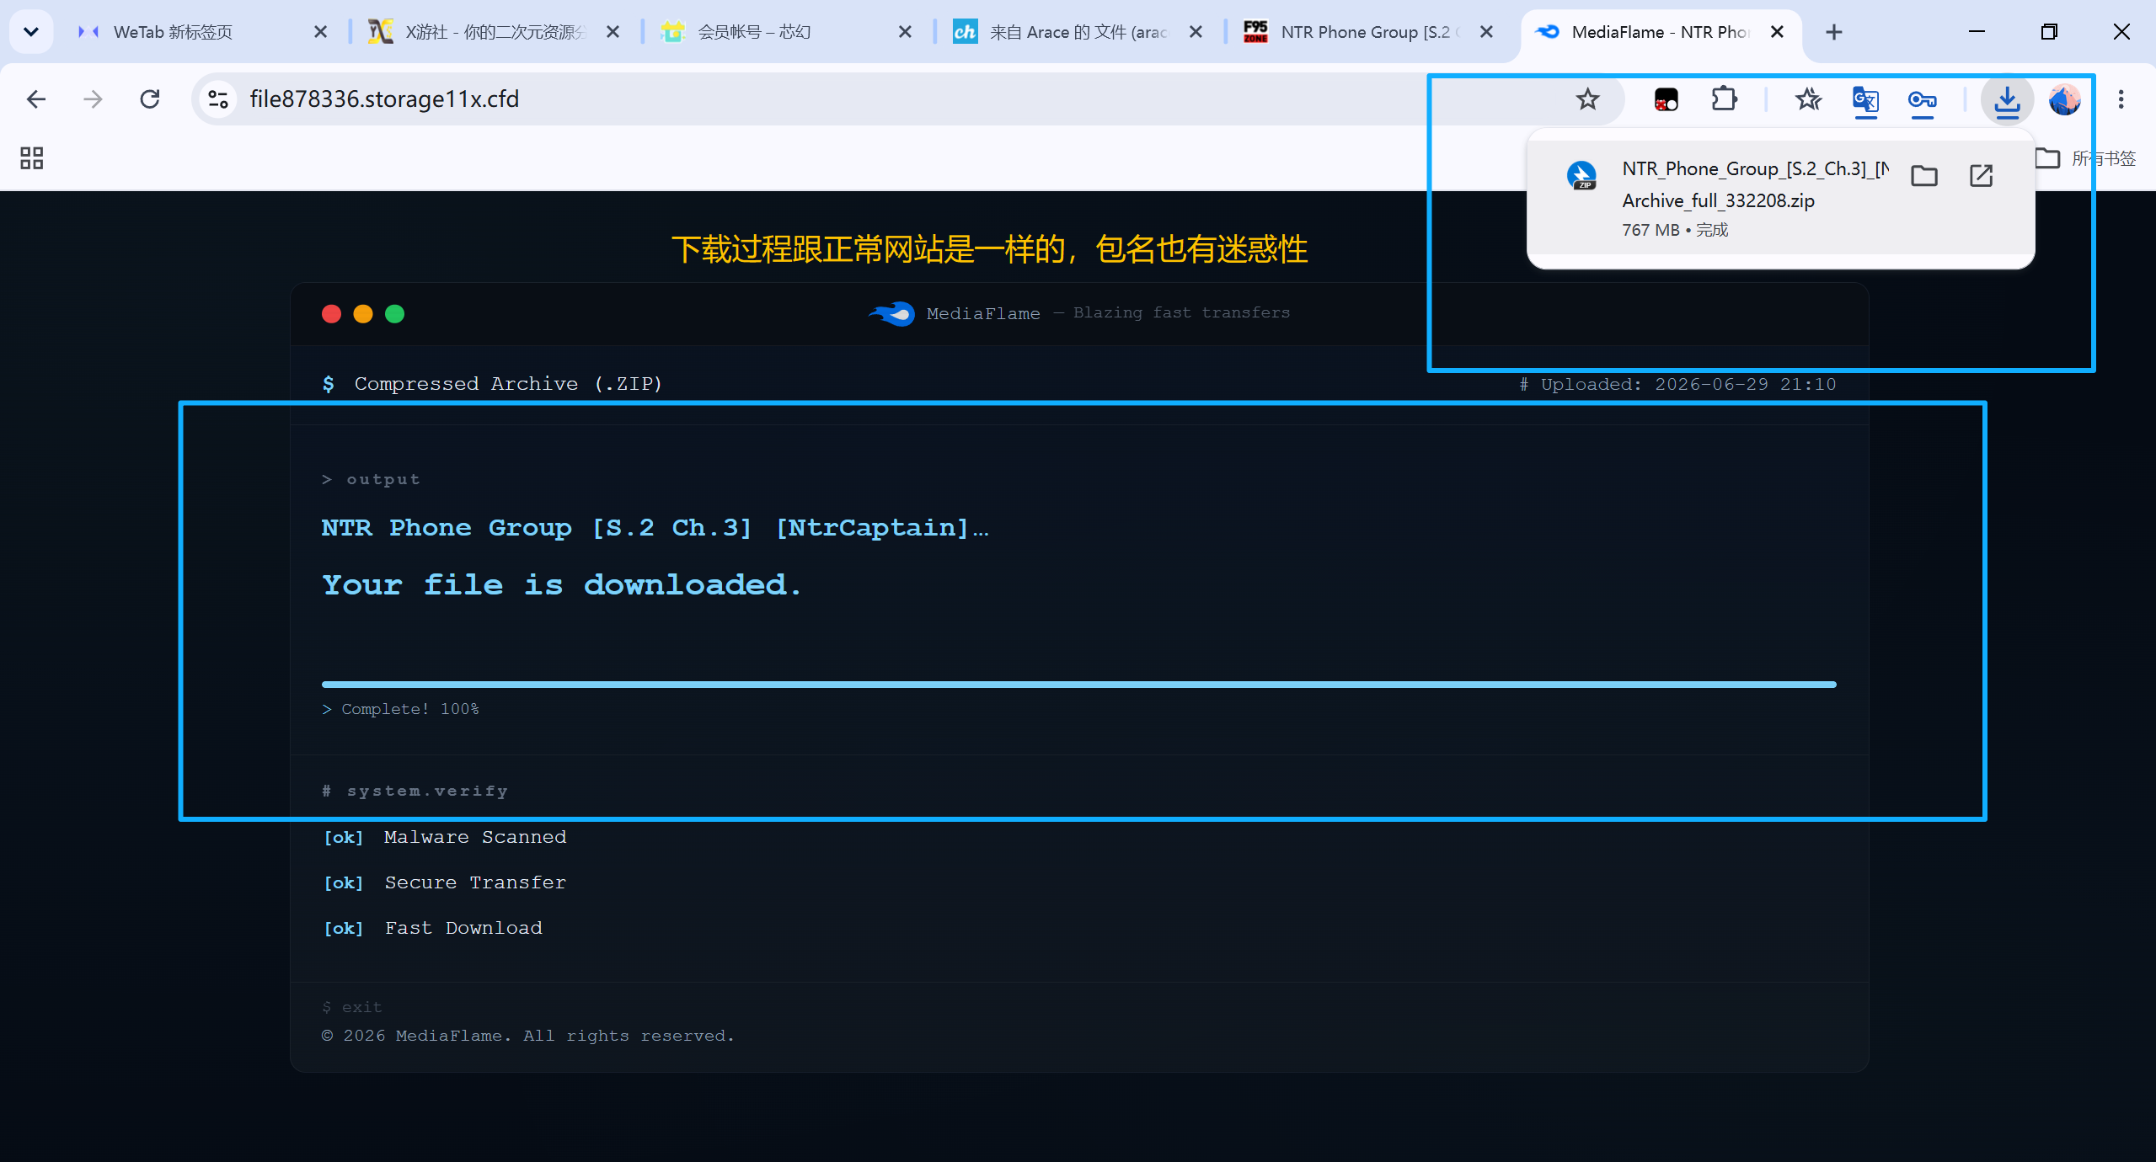Go back to previous page
The image size is (2156, 1162).
pos(35,99)
